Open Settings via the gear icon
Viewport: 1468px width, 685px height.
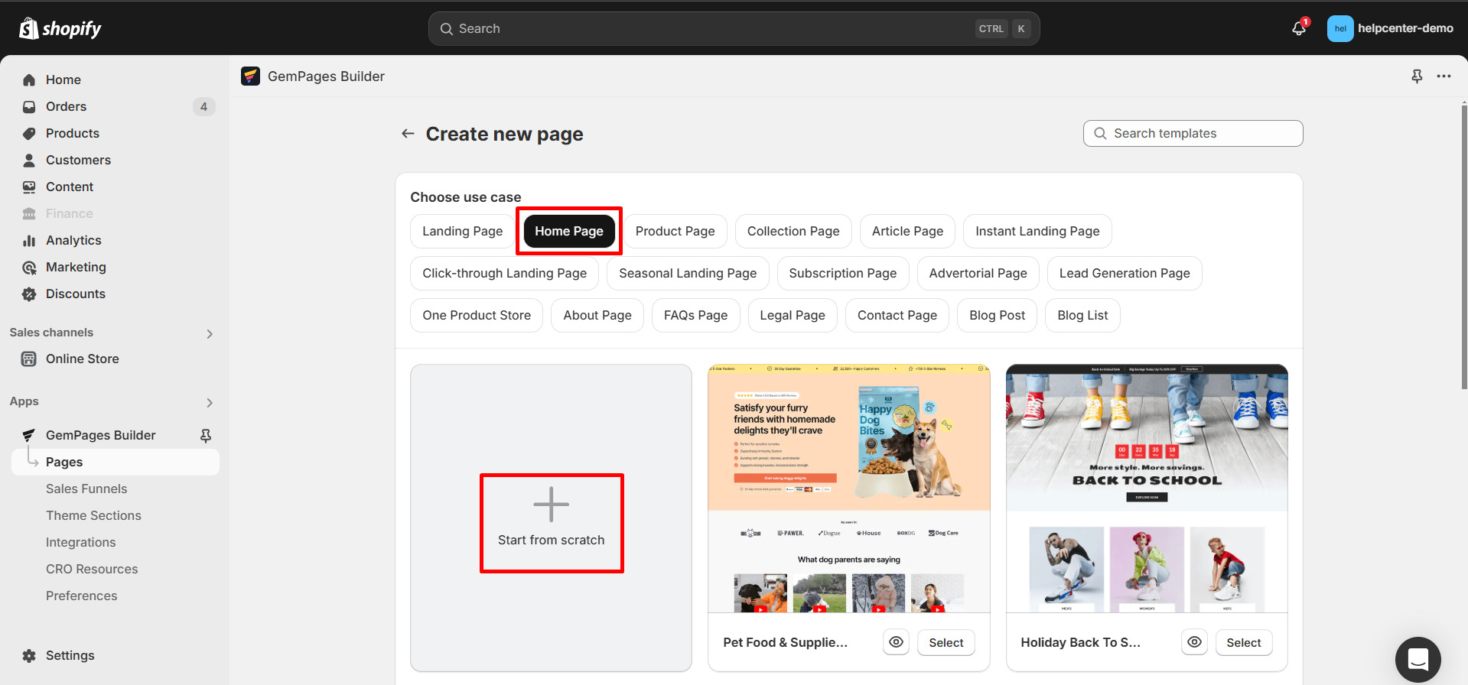click(29, 655)
